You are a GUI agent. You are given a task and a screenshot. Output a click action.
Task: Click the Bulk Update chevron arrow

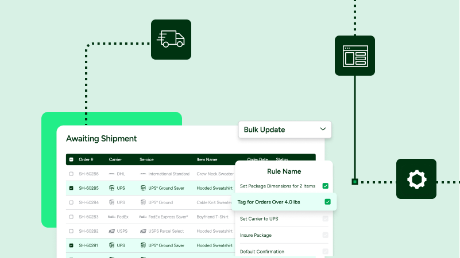click(x=323, y=130)
